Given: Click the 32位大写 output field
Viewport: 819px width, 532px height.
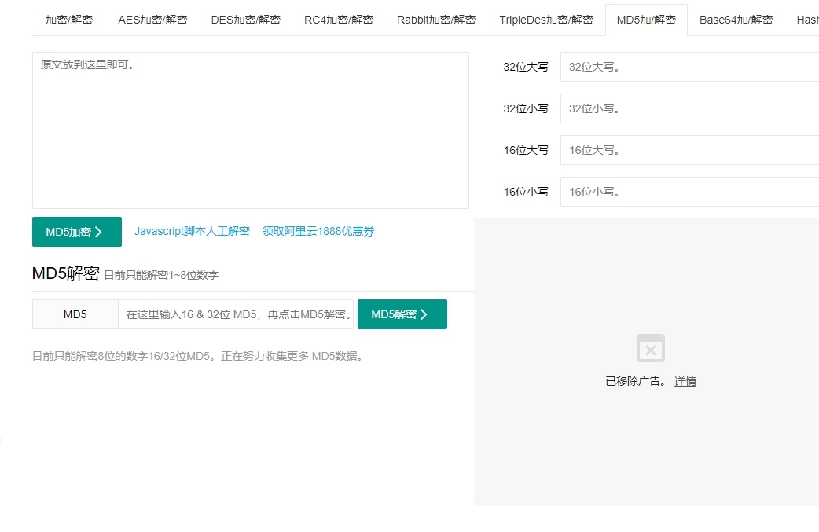Looking at the screenshot, I should point(689,68).
